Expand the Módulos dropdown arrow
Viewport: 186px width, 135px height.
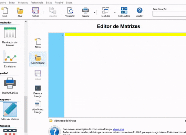click(x=115, y=12)
